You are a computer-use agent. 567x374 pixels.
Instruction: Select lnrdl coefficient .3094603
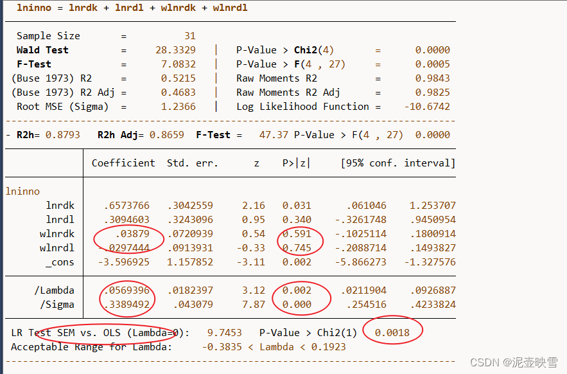(x=126, y=219)
